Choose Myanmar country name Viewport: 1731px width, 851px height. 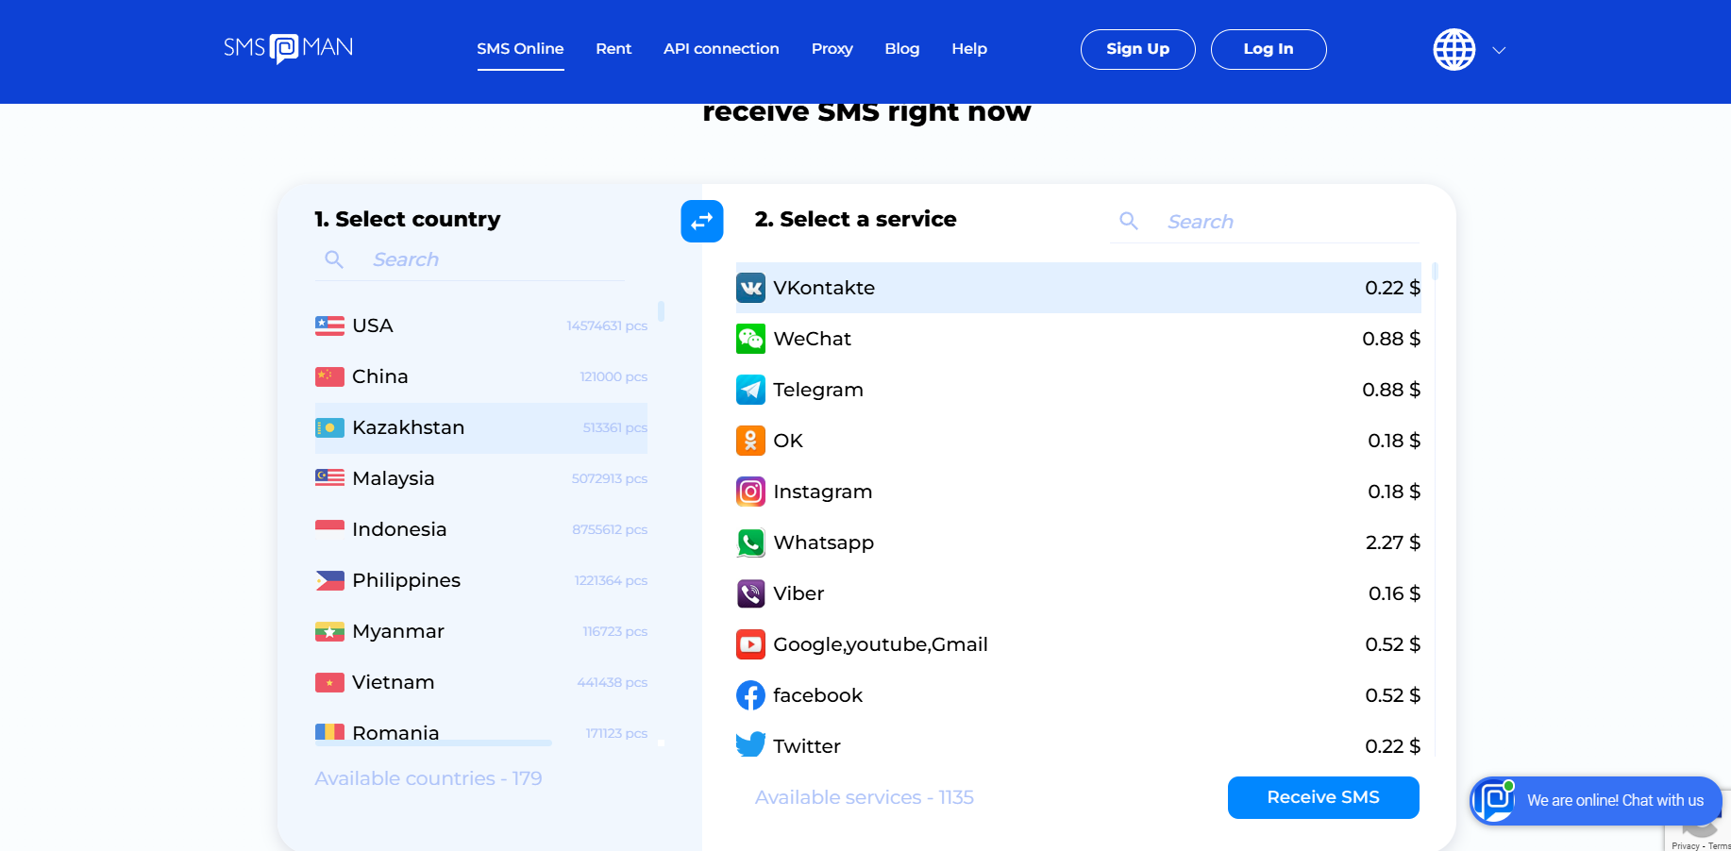point(398,631)
